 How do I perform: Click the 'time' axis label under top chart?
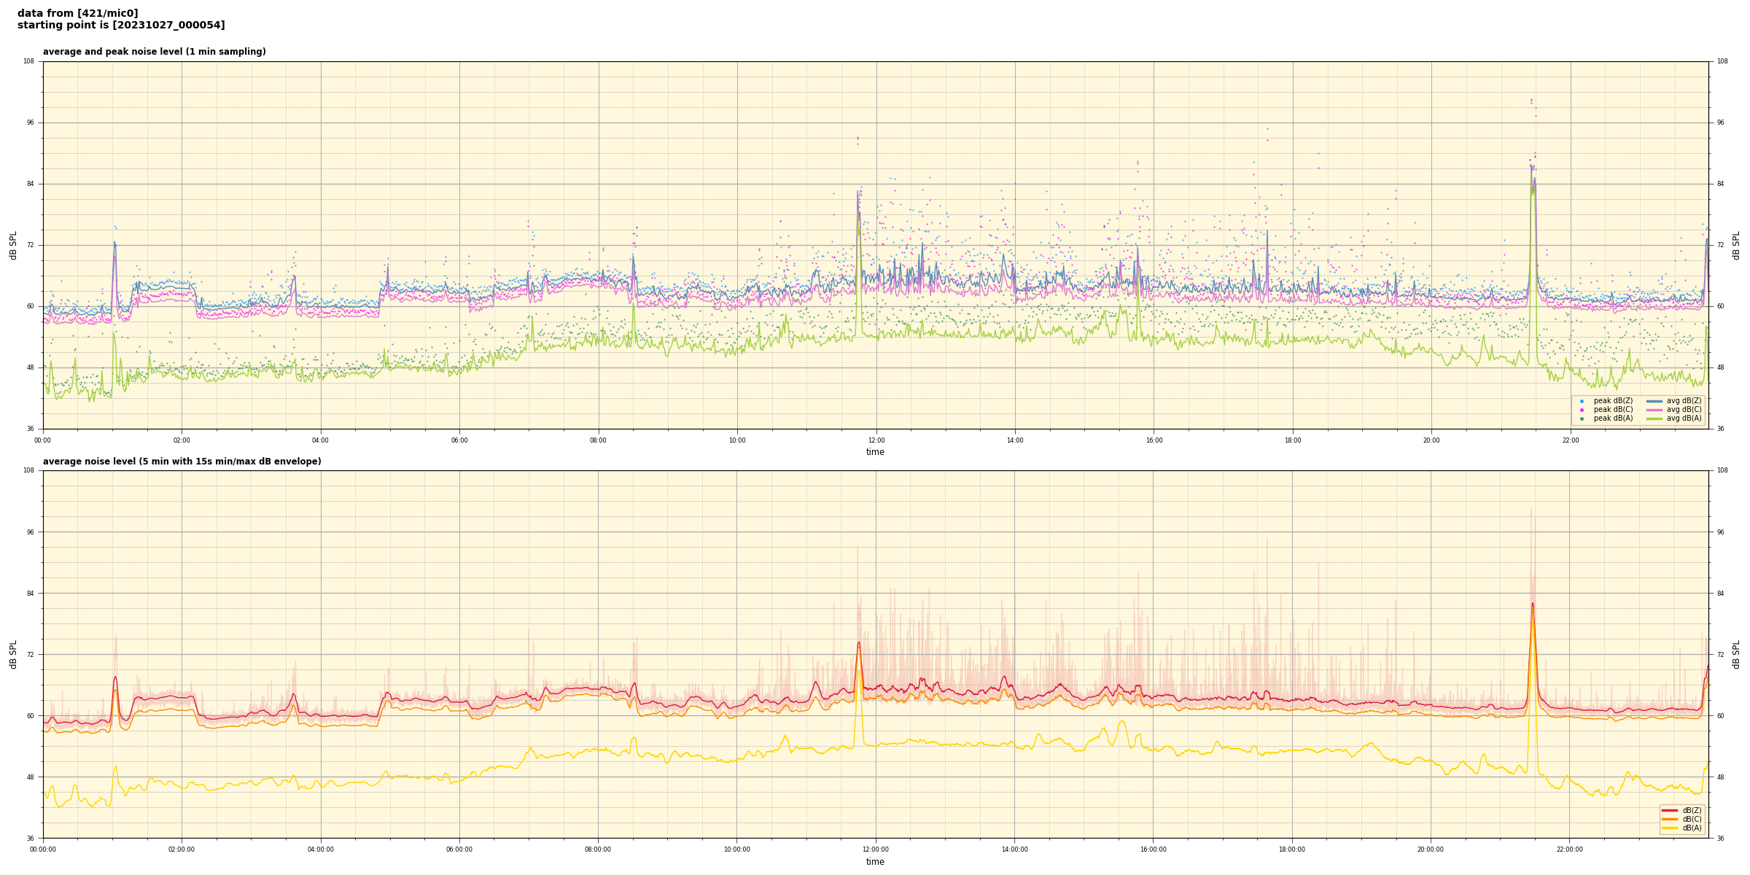pyautogui.click(x=875, y=452)
